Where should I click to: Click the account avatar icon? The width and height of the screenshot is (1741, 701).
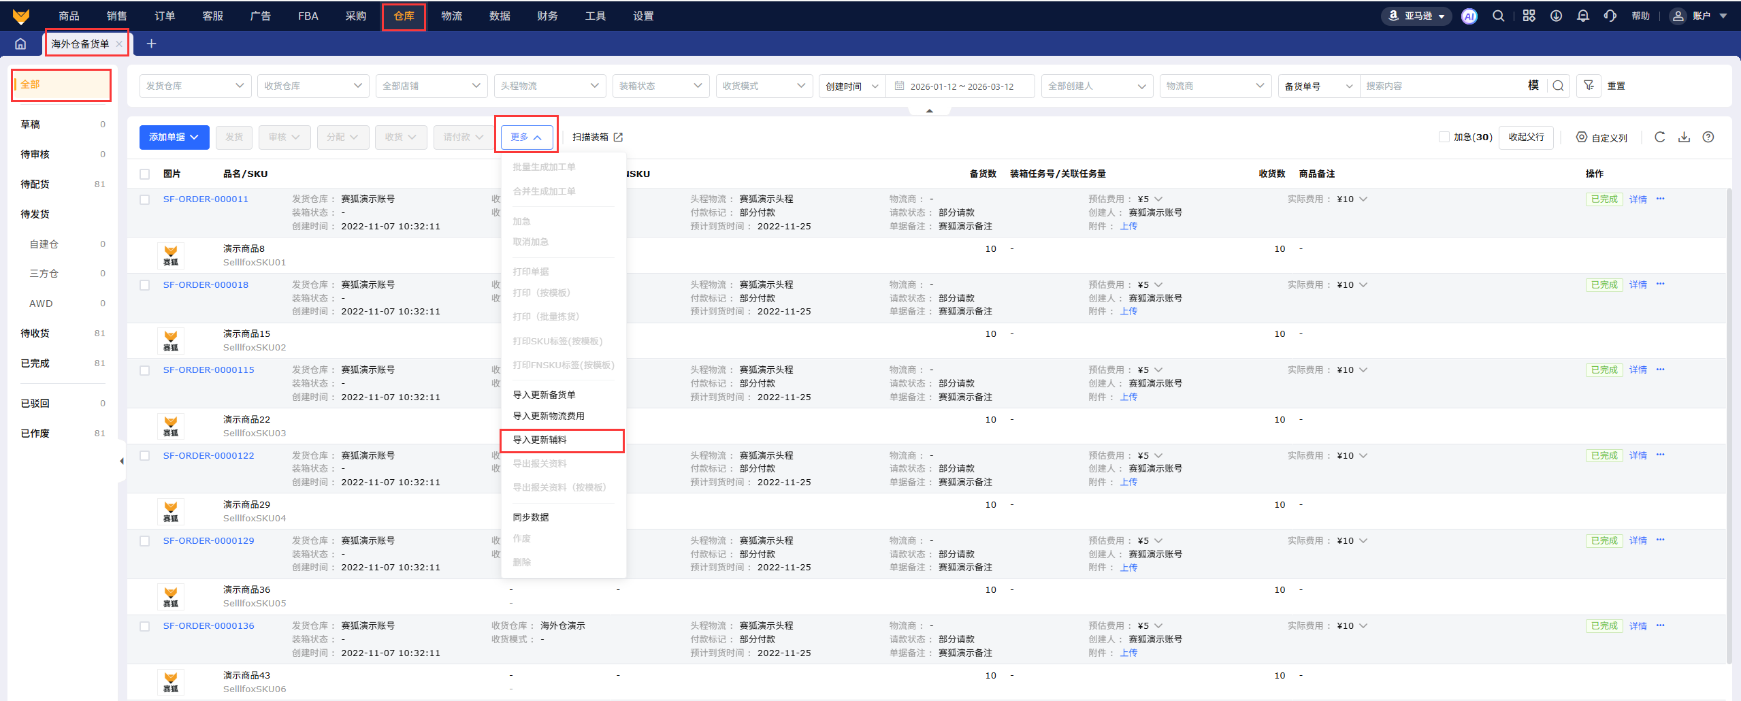1678,16
